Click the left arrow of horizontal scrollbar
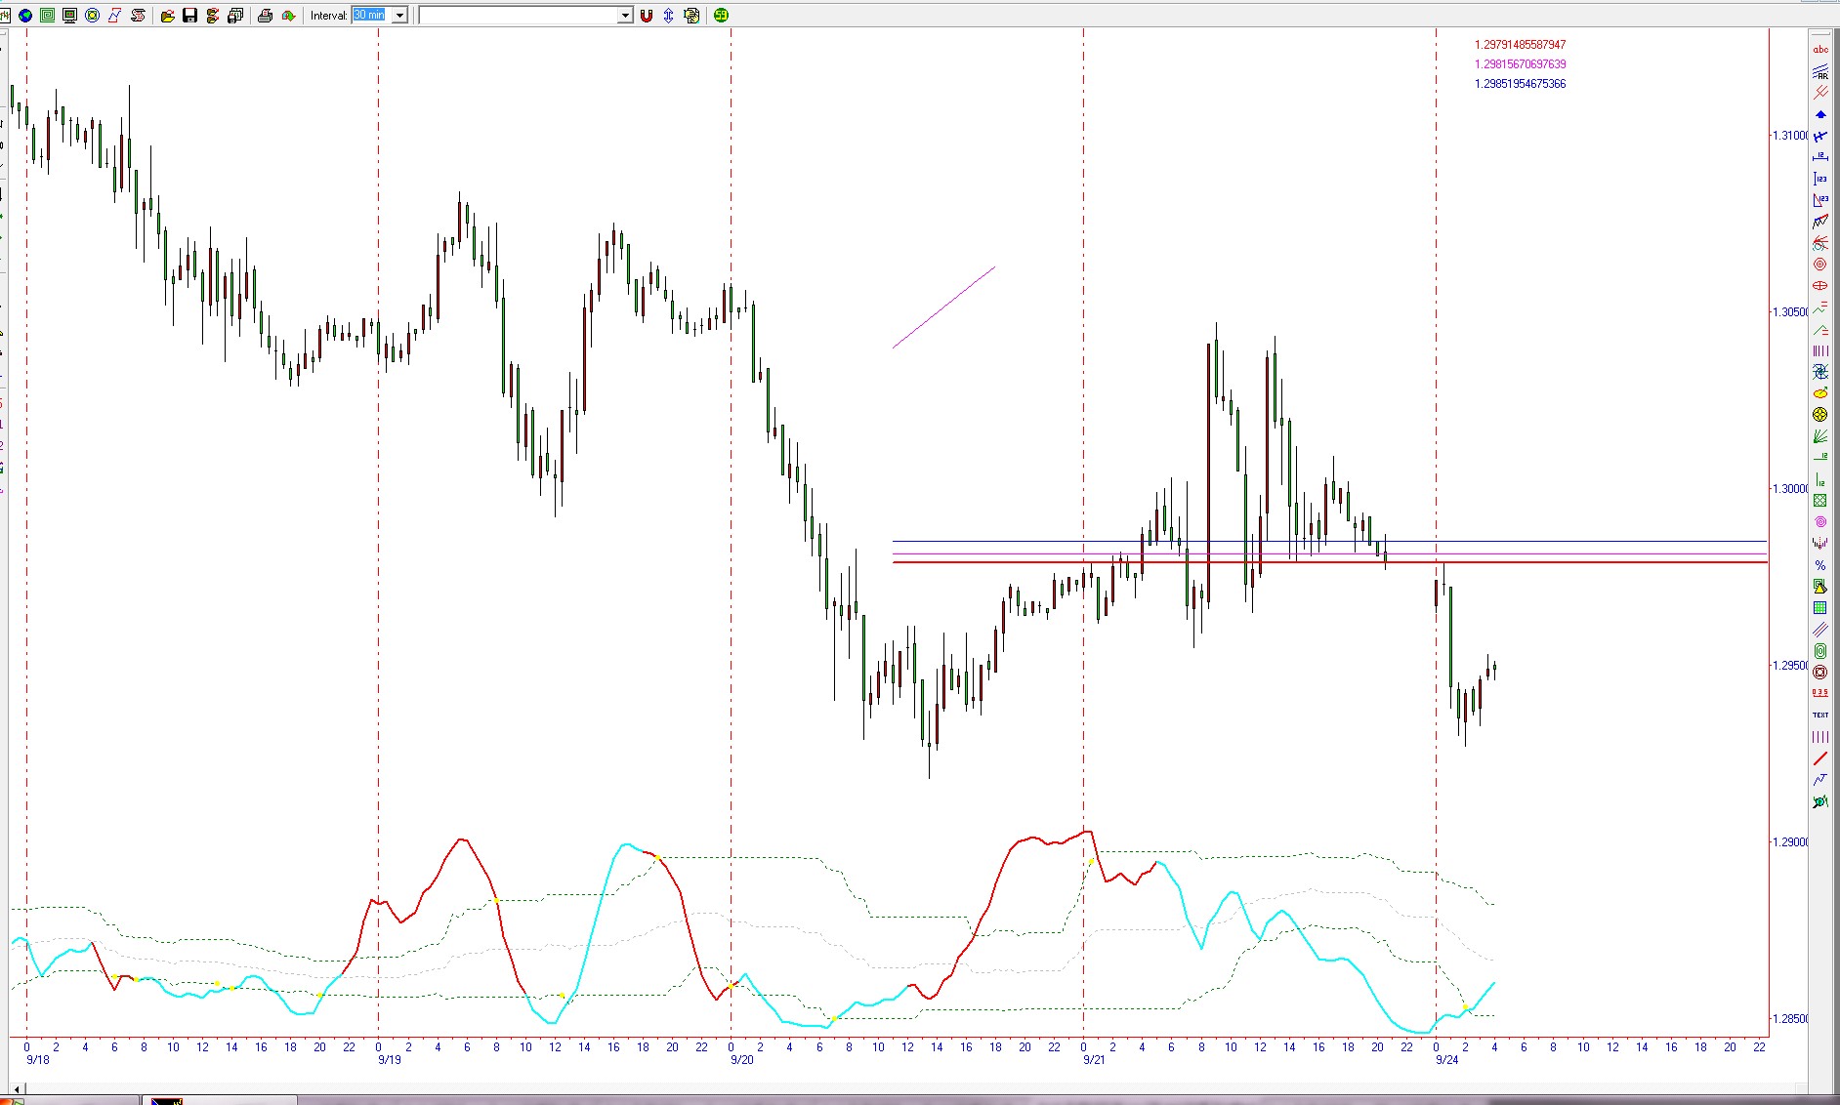The width and height of the screenshot is (1840, 1105). coord(17,1088)
